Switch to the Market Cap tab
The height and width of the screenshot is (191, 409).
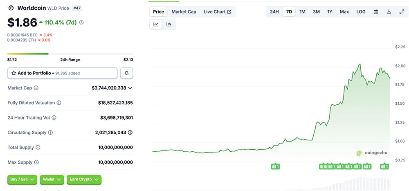coord(184,12)
